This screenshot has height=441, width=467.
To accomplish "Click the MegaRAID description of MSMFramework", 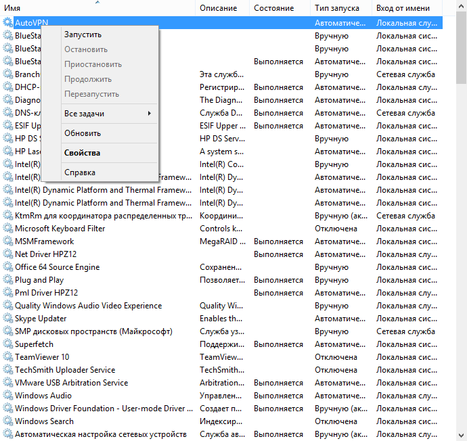I will [223, 241].
